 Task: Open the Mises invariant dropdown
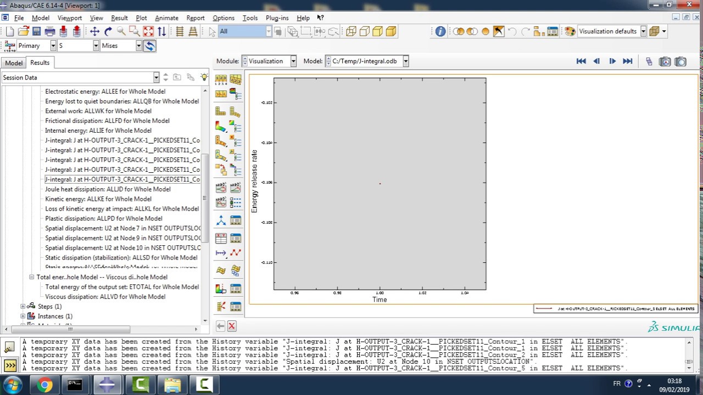(x=138, y=46)
